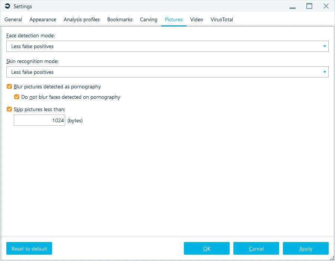Select the Bookmarks tab
The image size is (335, 261).
tap(120, 19)
